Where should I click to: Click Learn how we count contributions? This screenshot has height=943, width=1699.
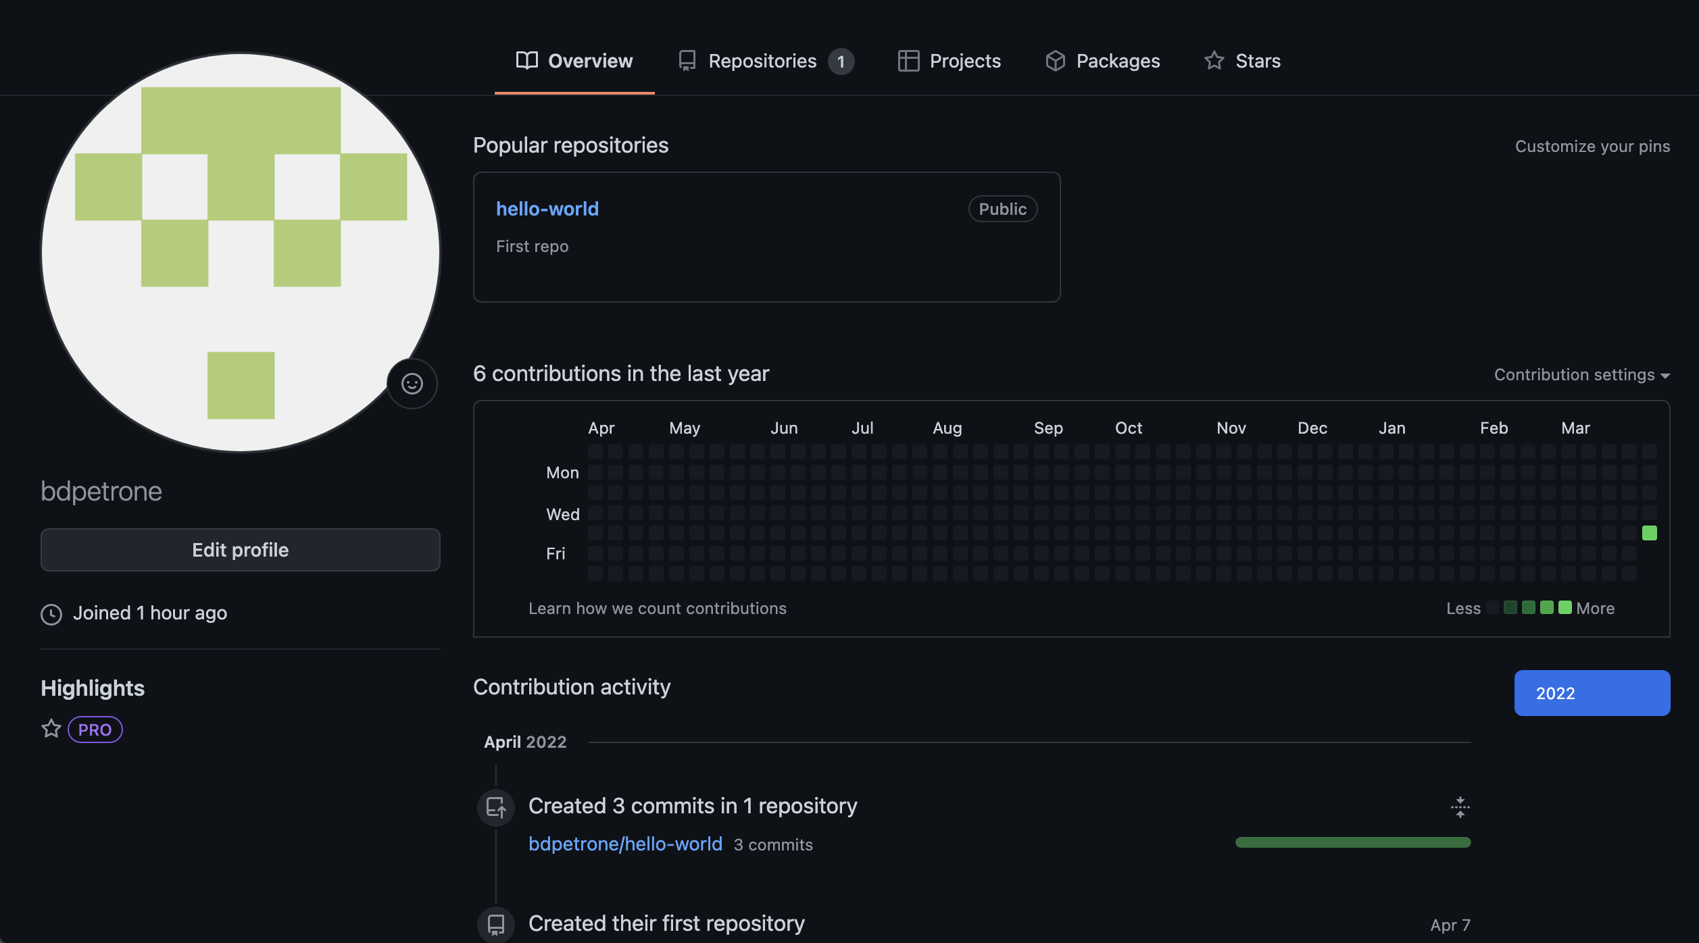(x=656, y=607)
